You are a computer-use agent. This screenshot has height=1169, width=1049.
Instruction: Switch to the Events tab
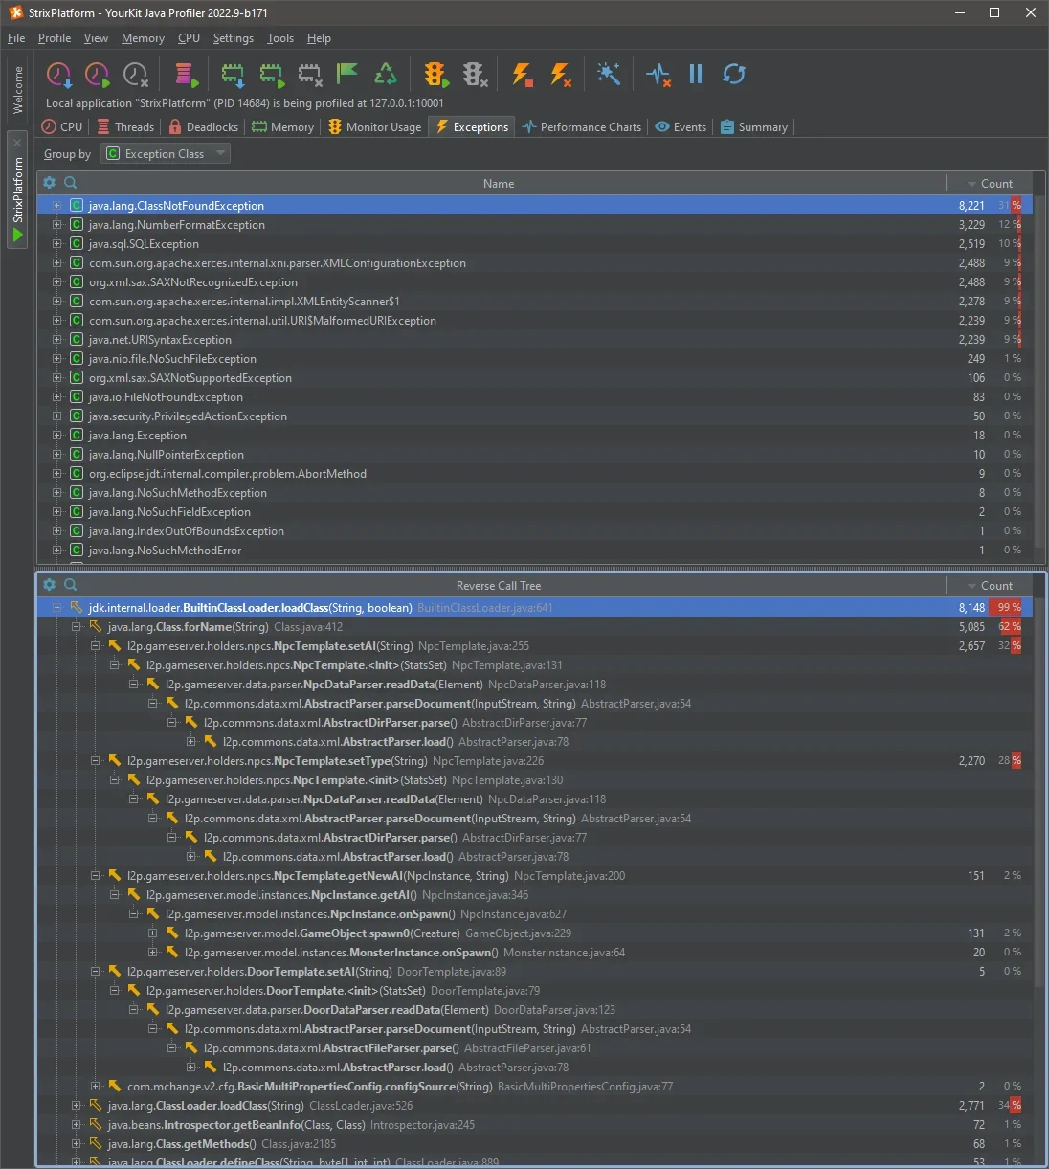tap(681, 126)
